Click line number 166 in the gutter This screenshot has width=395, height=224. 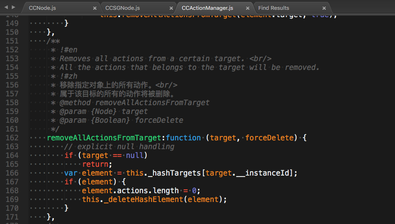tap(12, 173)
